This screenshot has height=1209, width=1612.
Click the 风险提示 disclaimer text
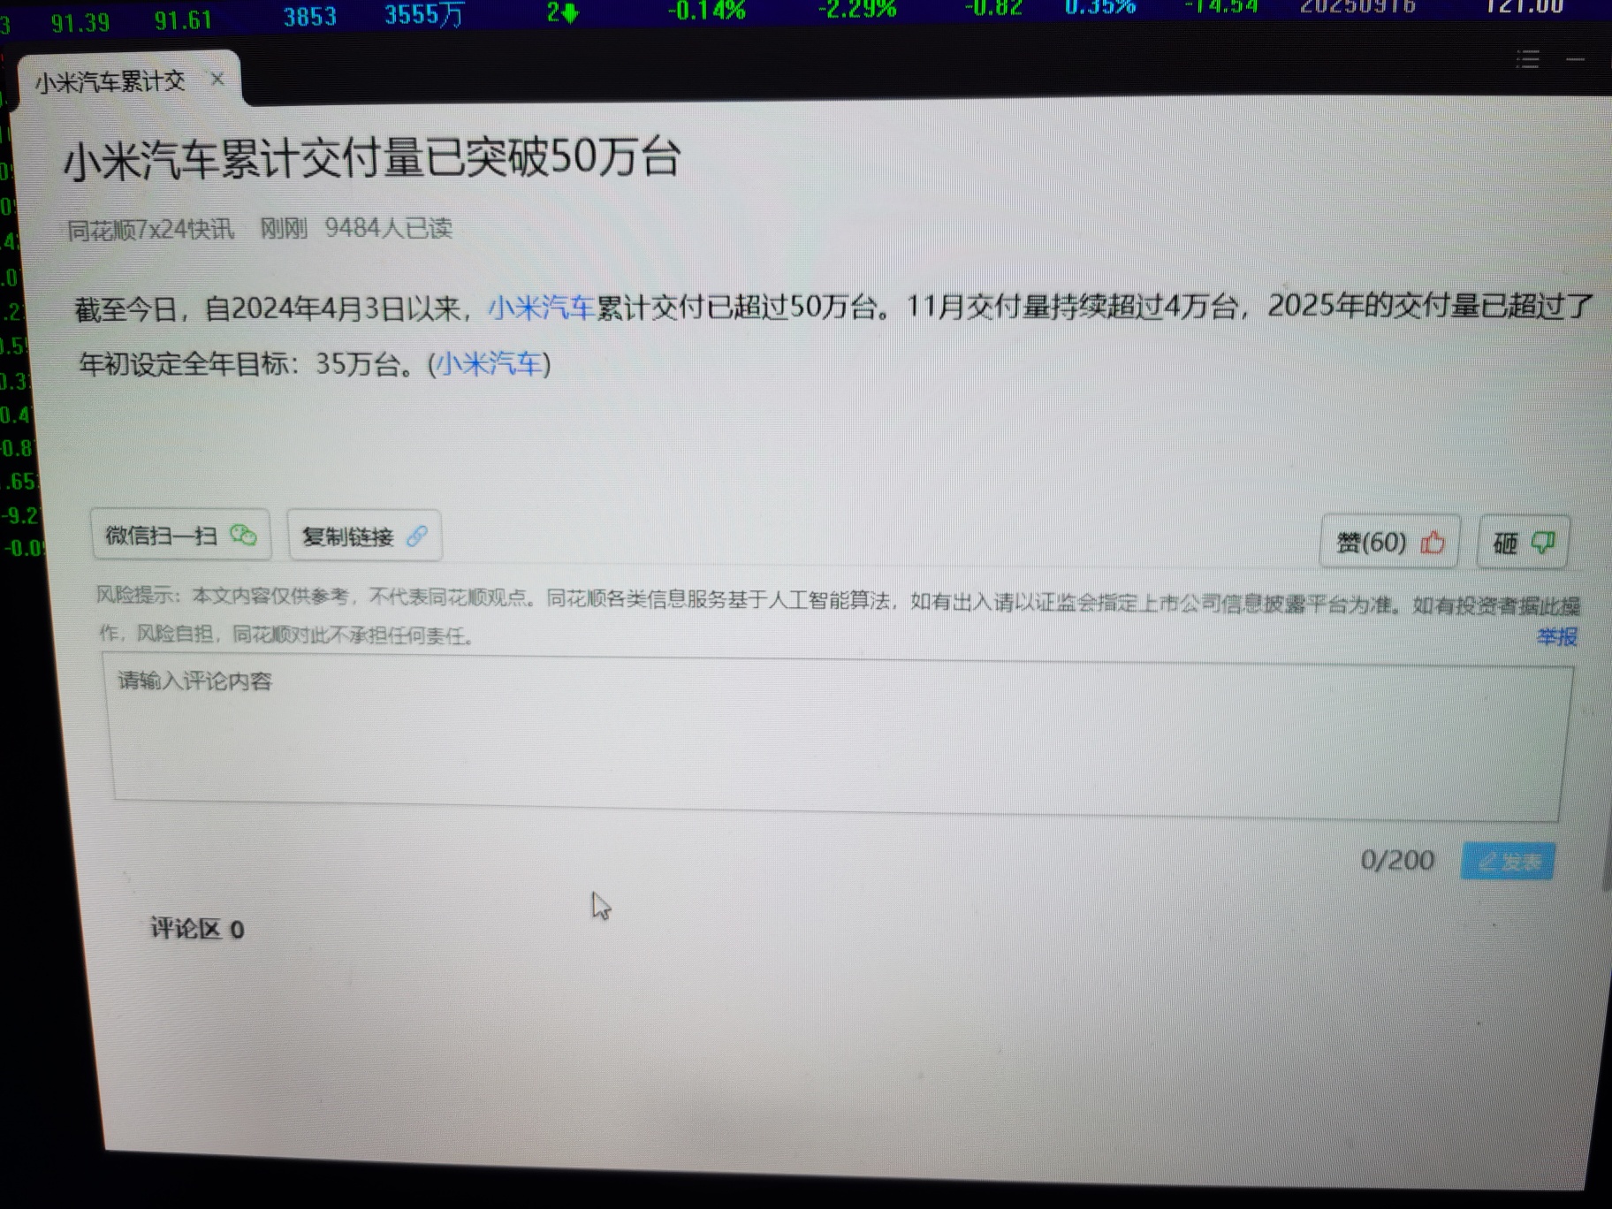pyautogui.click(x=838, y=616)
